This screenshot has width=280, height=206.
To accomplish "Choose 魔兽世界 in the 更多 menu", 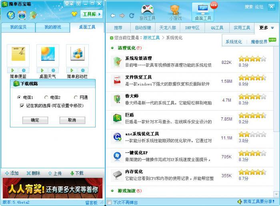I will point(259,42).
